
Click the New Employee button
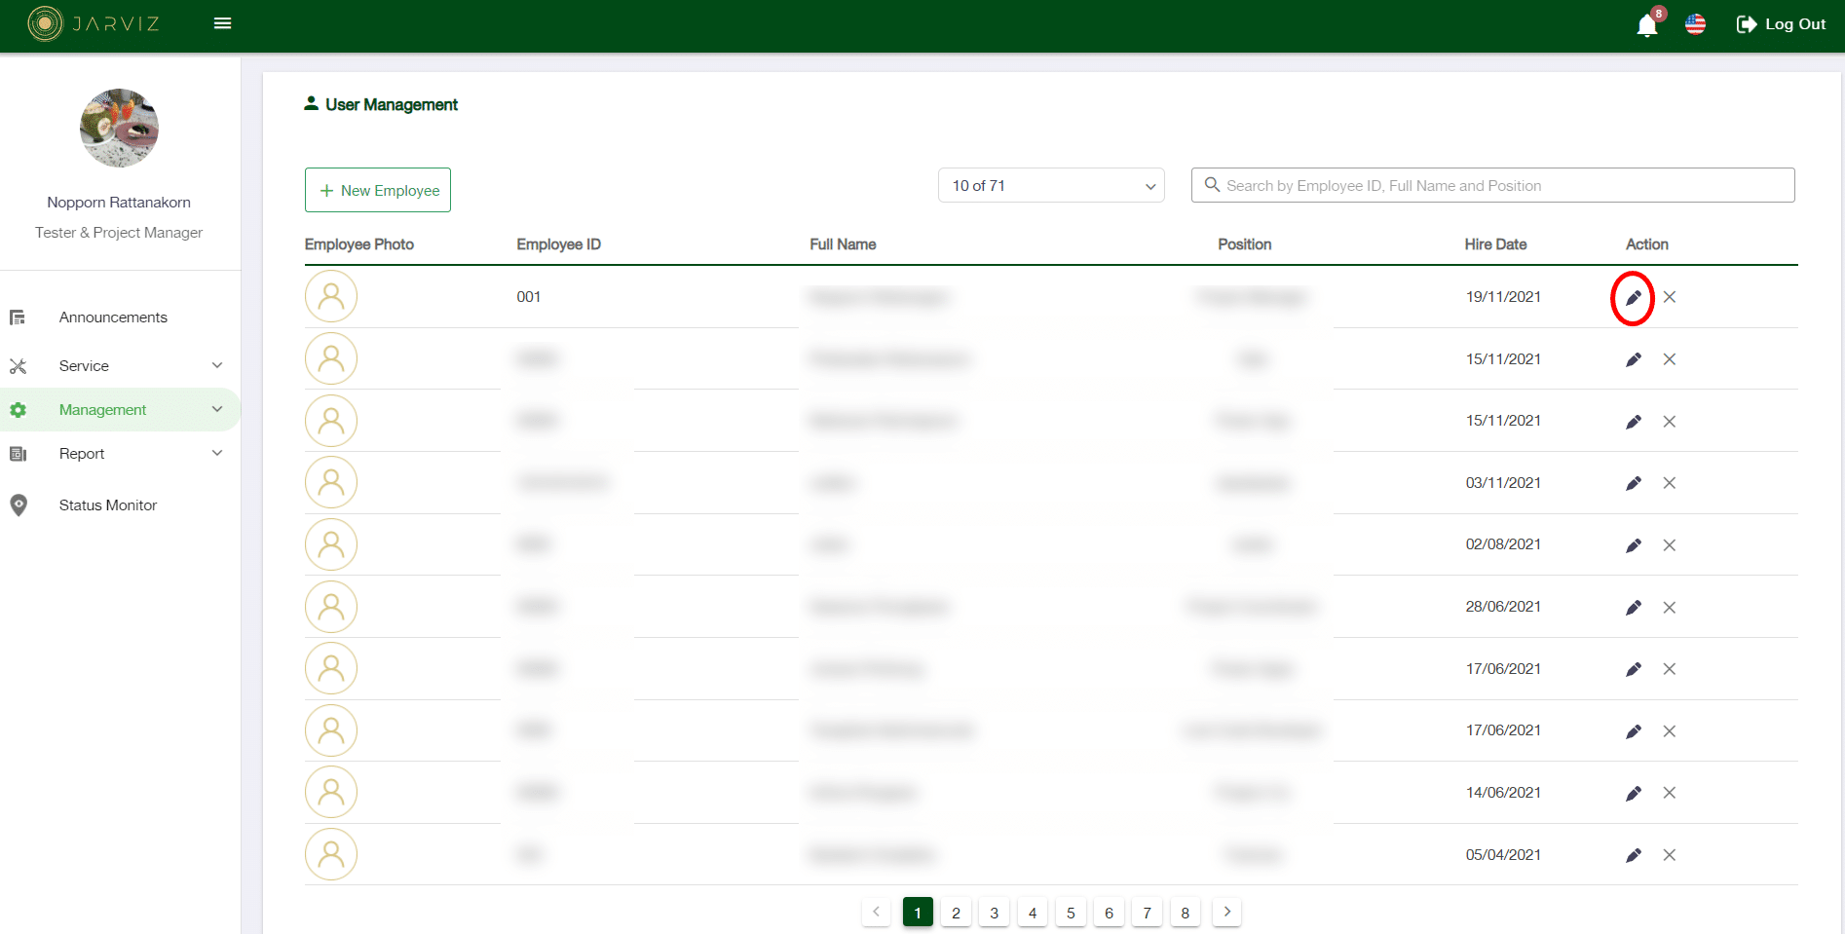tap(378, 191)
